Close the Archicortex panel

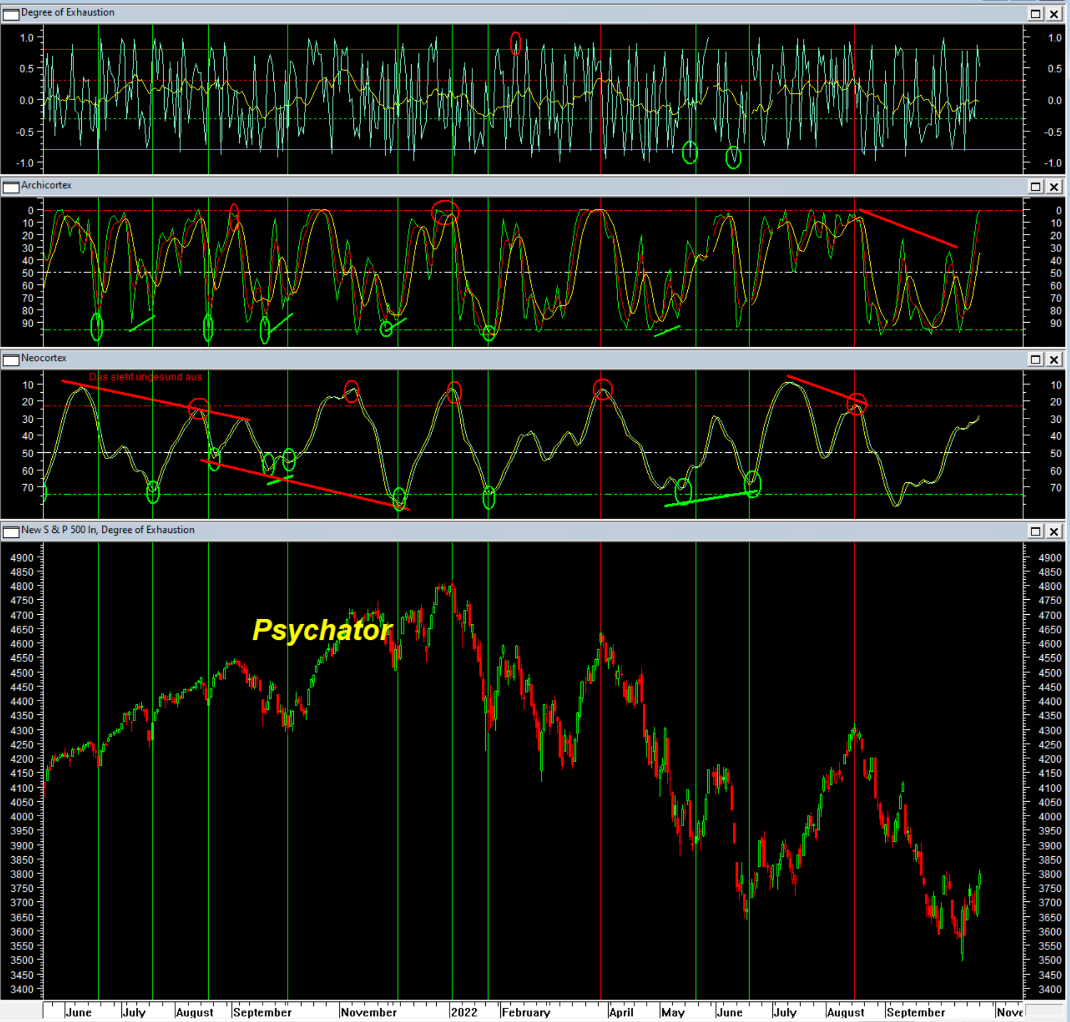tap(1054, 187)
